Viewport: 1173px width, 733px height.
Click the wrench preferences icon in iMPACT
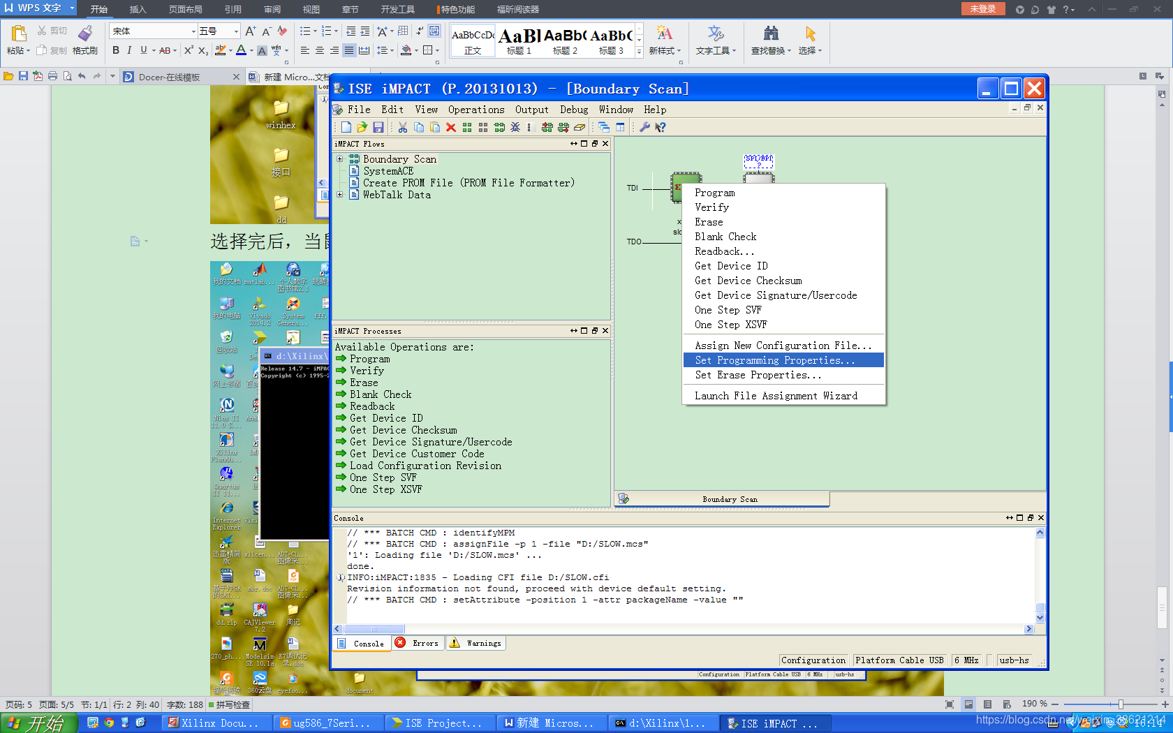click(x=644, y=127)
